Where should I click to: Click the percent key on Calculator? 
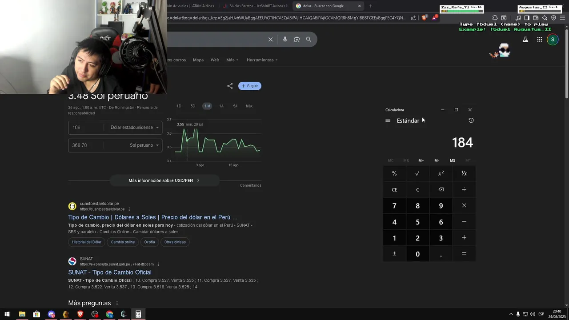pos(394,173)
